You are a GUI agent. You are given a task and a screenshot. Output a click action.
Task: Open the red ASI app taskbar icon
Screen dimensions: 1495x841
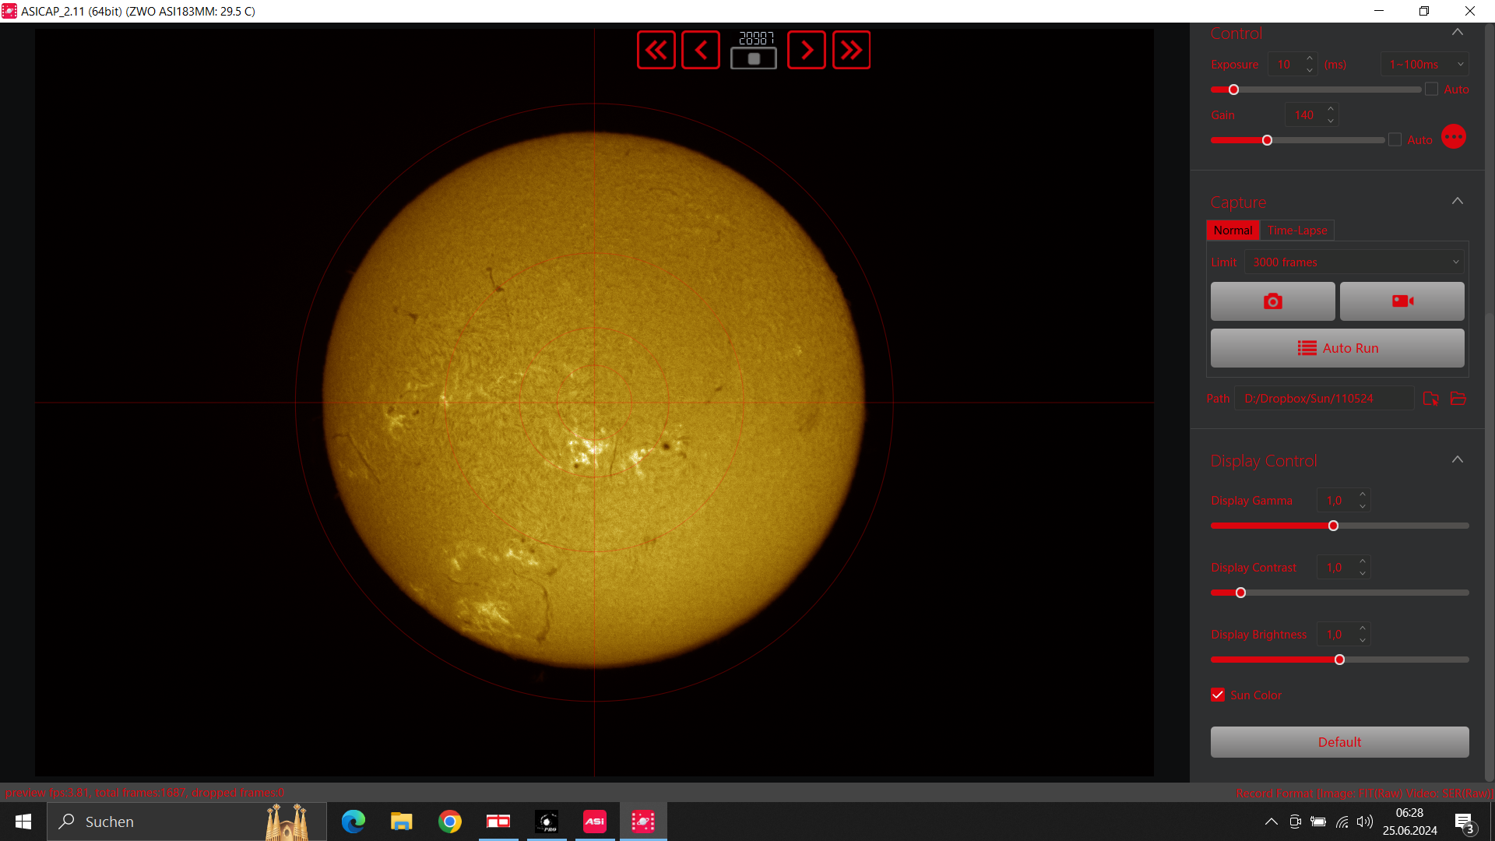click(x=595, y=822)
